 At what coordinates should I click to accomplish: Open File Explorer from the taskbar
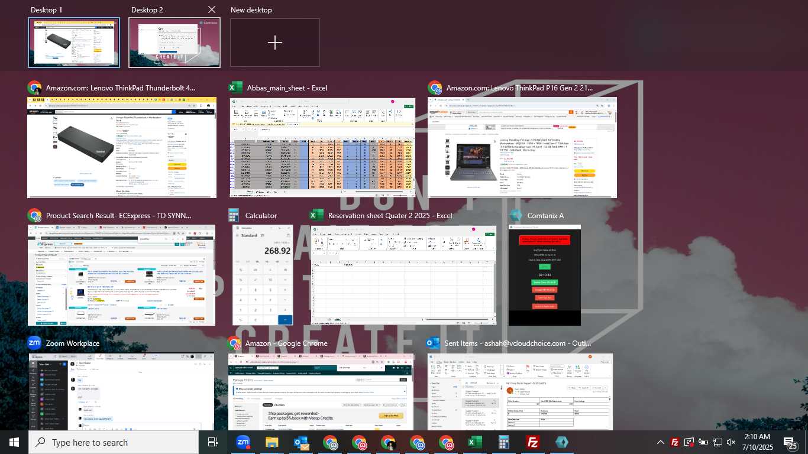272,442
